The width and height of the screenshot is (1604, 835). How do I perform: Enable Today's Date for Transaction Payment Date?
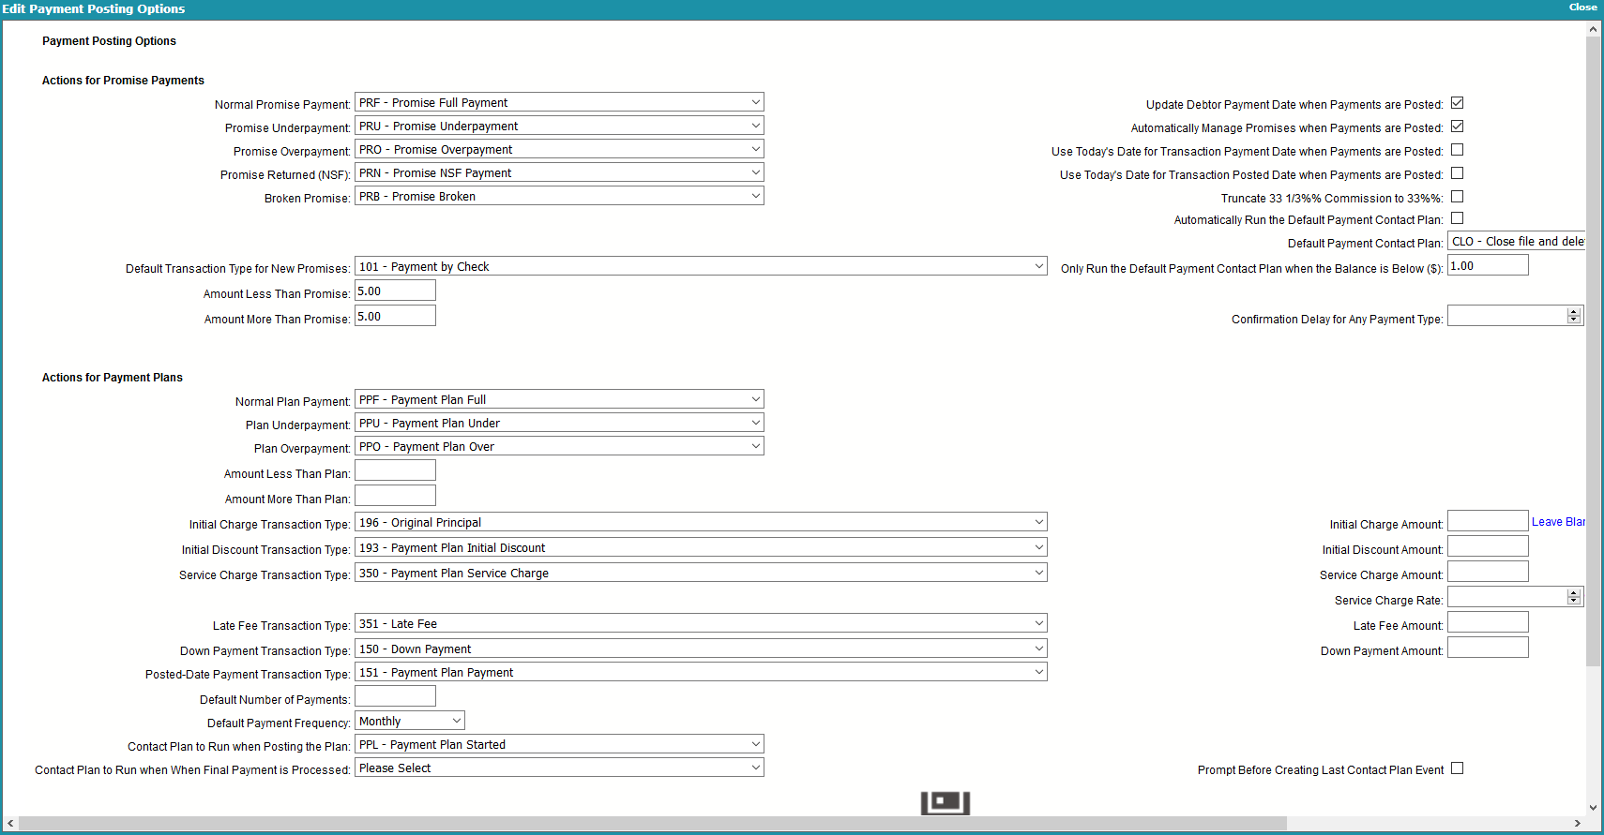[x=1458, y=150]
